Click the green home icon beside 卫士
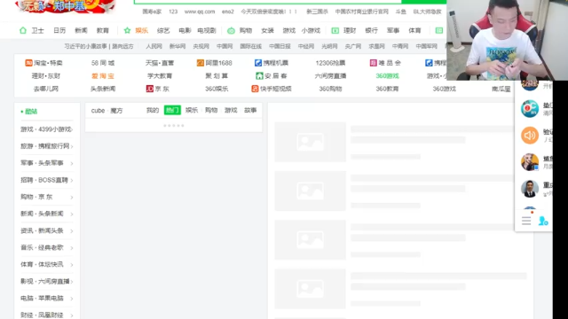This screenshot has height=319, width=568. point(23,30)
